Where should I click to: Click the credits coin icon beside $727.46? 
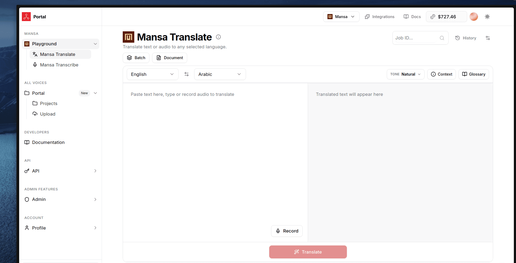pyautogui.click(x=433, y=17)
